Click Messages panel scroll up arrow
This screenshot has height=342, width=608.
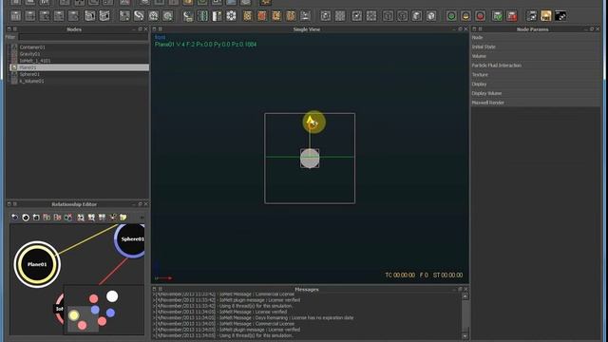tap(465, 296)
